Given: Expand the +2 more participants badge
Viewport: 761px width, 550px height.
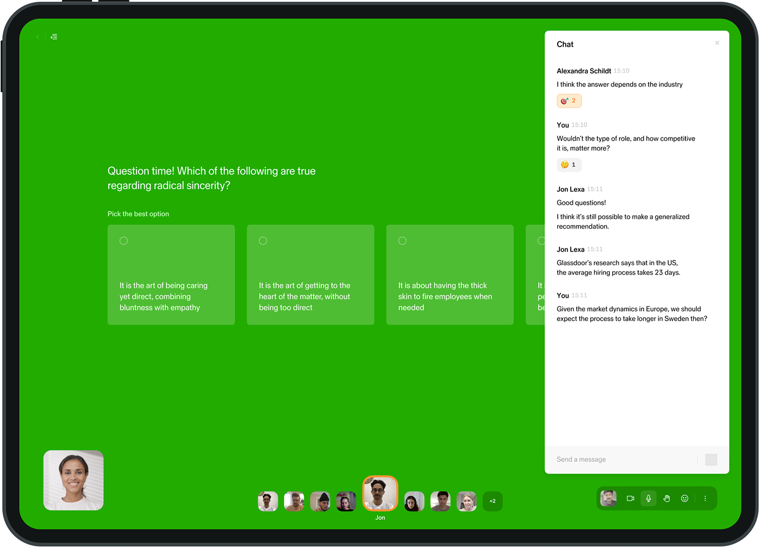Looking at the screenshot, I should [x=492, y=501].
